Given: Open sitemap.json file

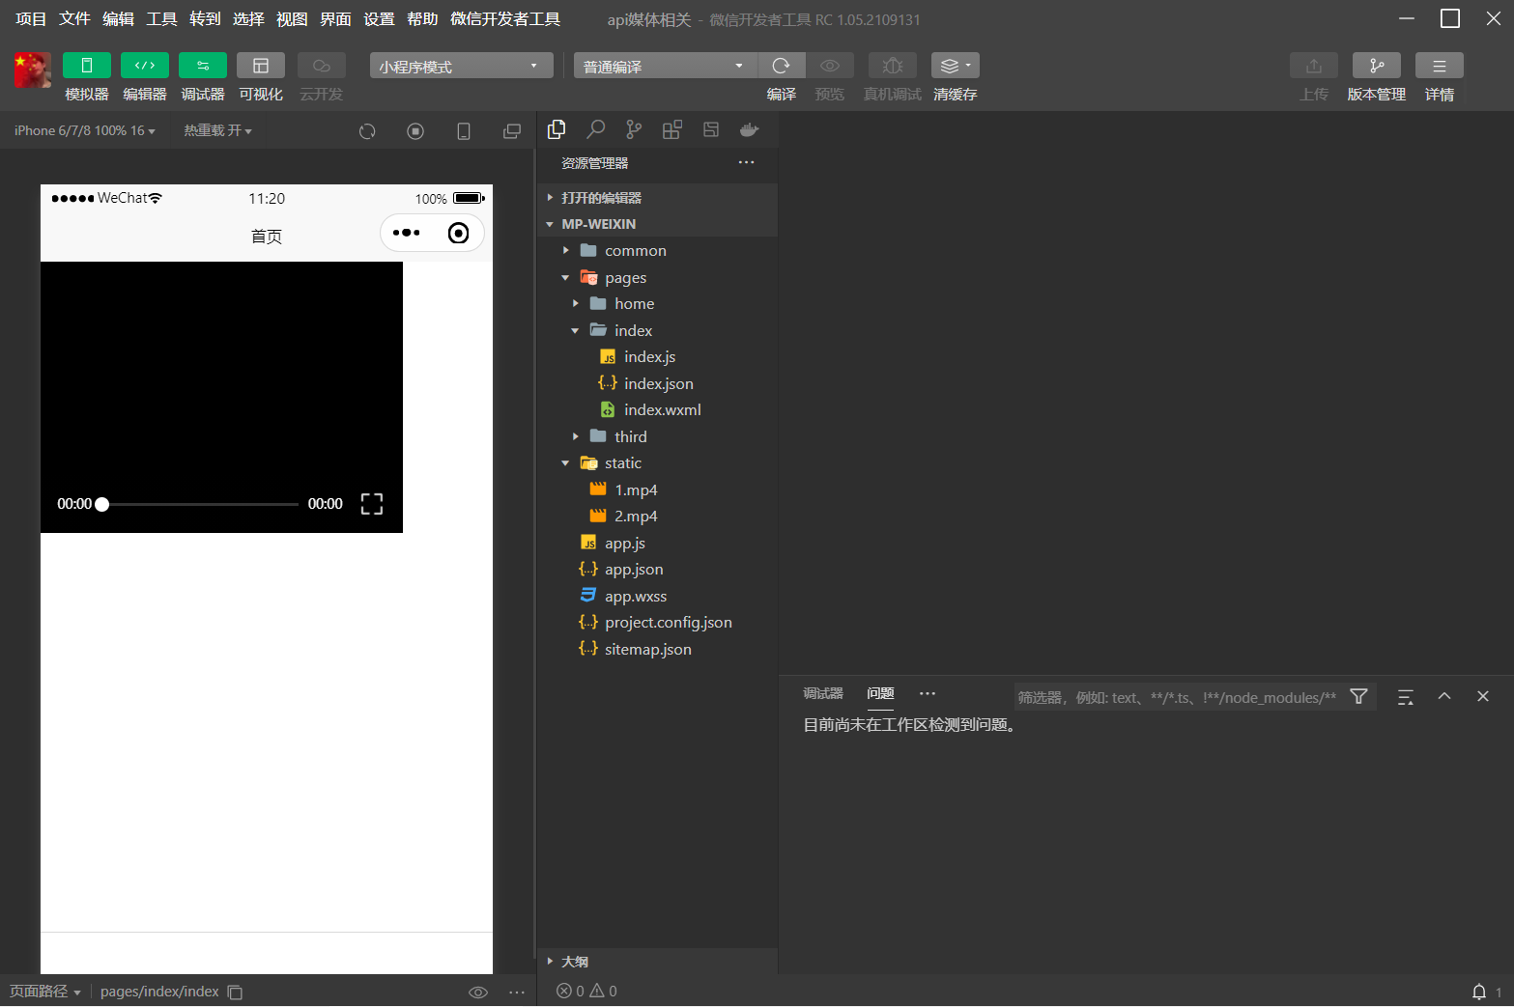Looking at the screenshot, I should [657, 649].
